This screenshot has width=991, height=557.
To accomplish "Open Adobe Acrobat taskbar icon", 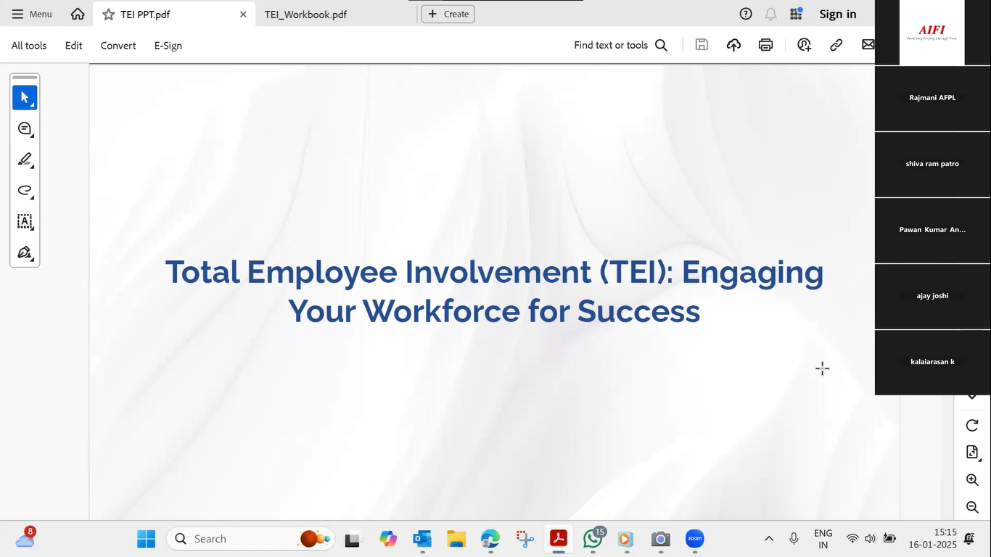I will pos(559,539).
